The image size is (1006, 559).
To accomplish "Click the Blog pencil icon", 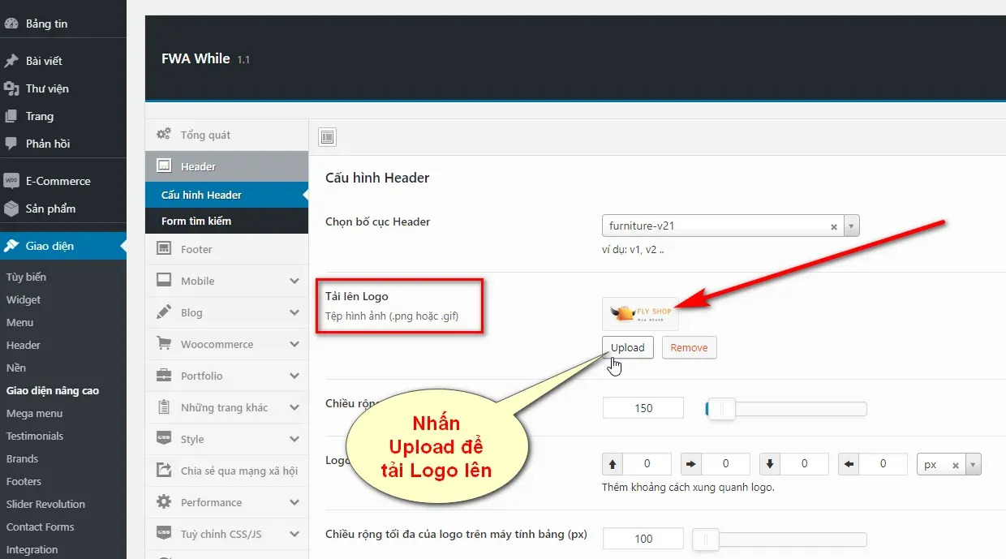I will [x=166, y=312].
